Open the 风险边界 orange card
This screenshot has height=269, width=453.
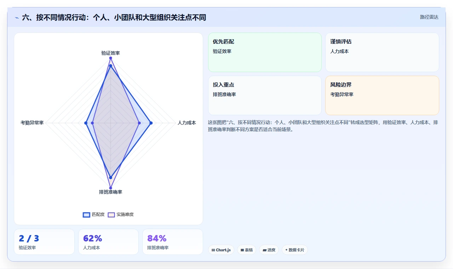pos(382,95)
